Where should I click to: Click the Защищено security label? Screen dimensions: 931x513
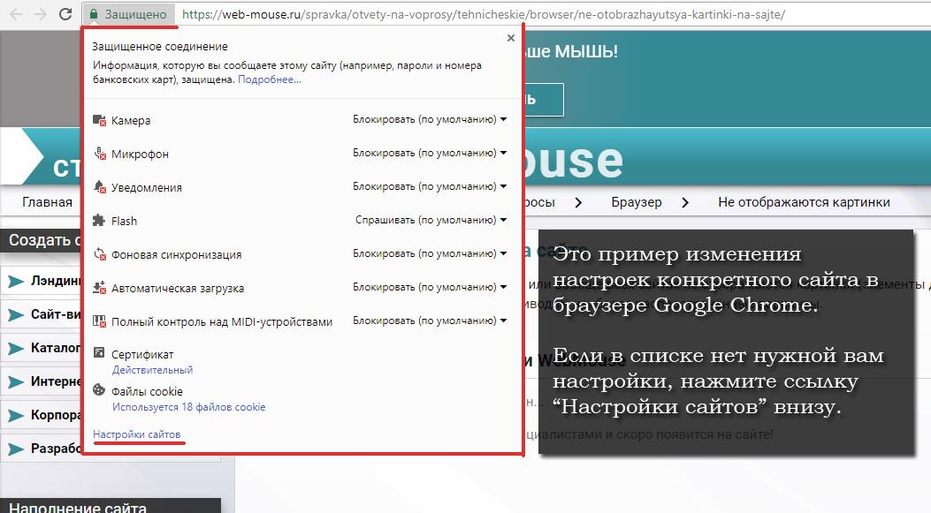(x=136, y=14)
